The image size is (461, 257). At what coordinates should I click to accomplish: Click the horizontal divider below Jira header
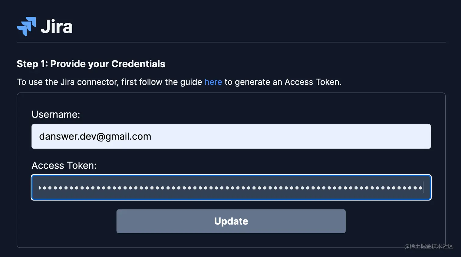pos(231,42)
